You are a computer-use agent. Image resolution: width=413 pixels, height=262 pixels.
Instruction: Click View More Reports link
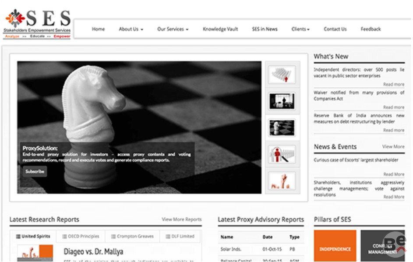click(182, 220)
